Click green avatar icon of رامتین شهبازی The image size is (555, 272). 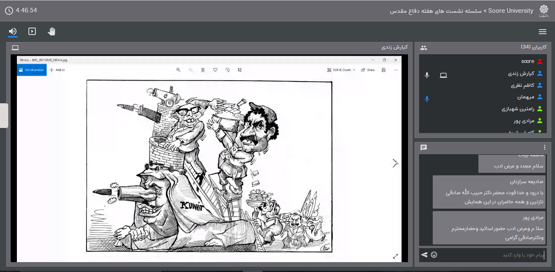click(x=540, y=109)
